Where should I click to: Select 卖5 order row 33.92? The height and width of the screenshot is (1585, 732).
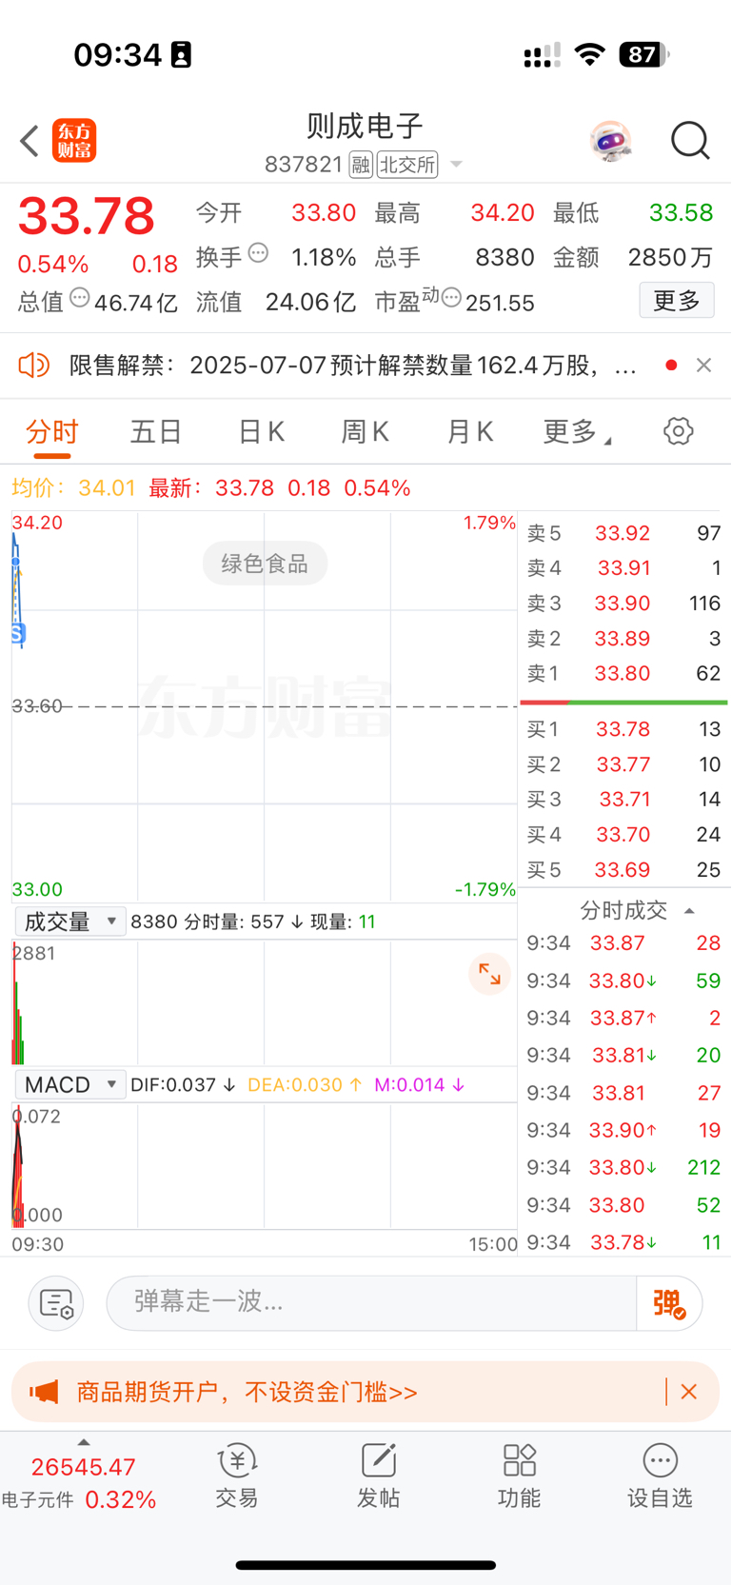(x=624, y=533)
